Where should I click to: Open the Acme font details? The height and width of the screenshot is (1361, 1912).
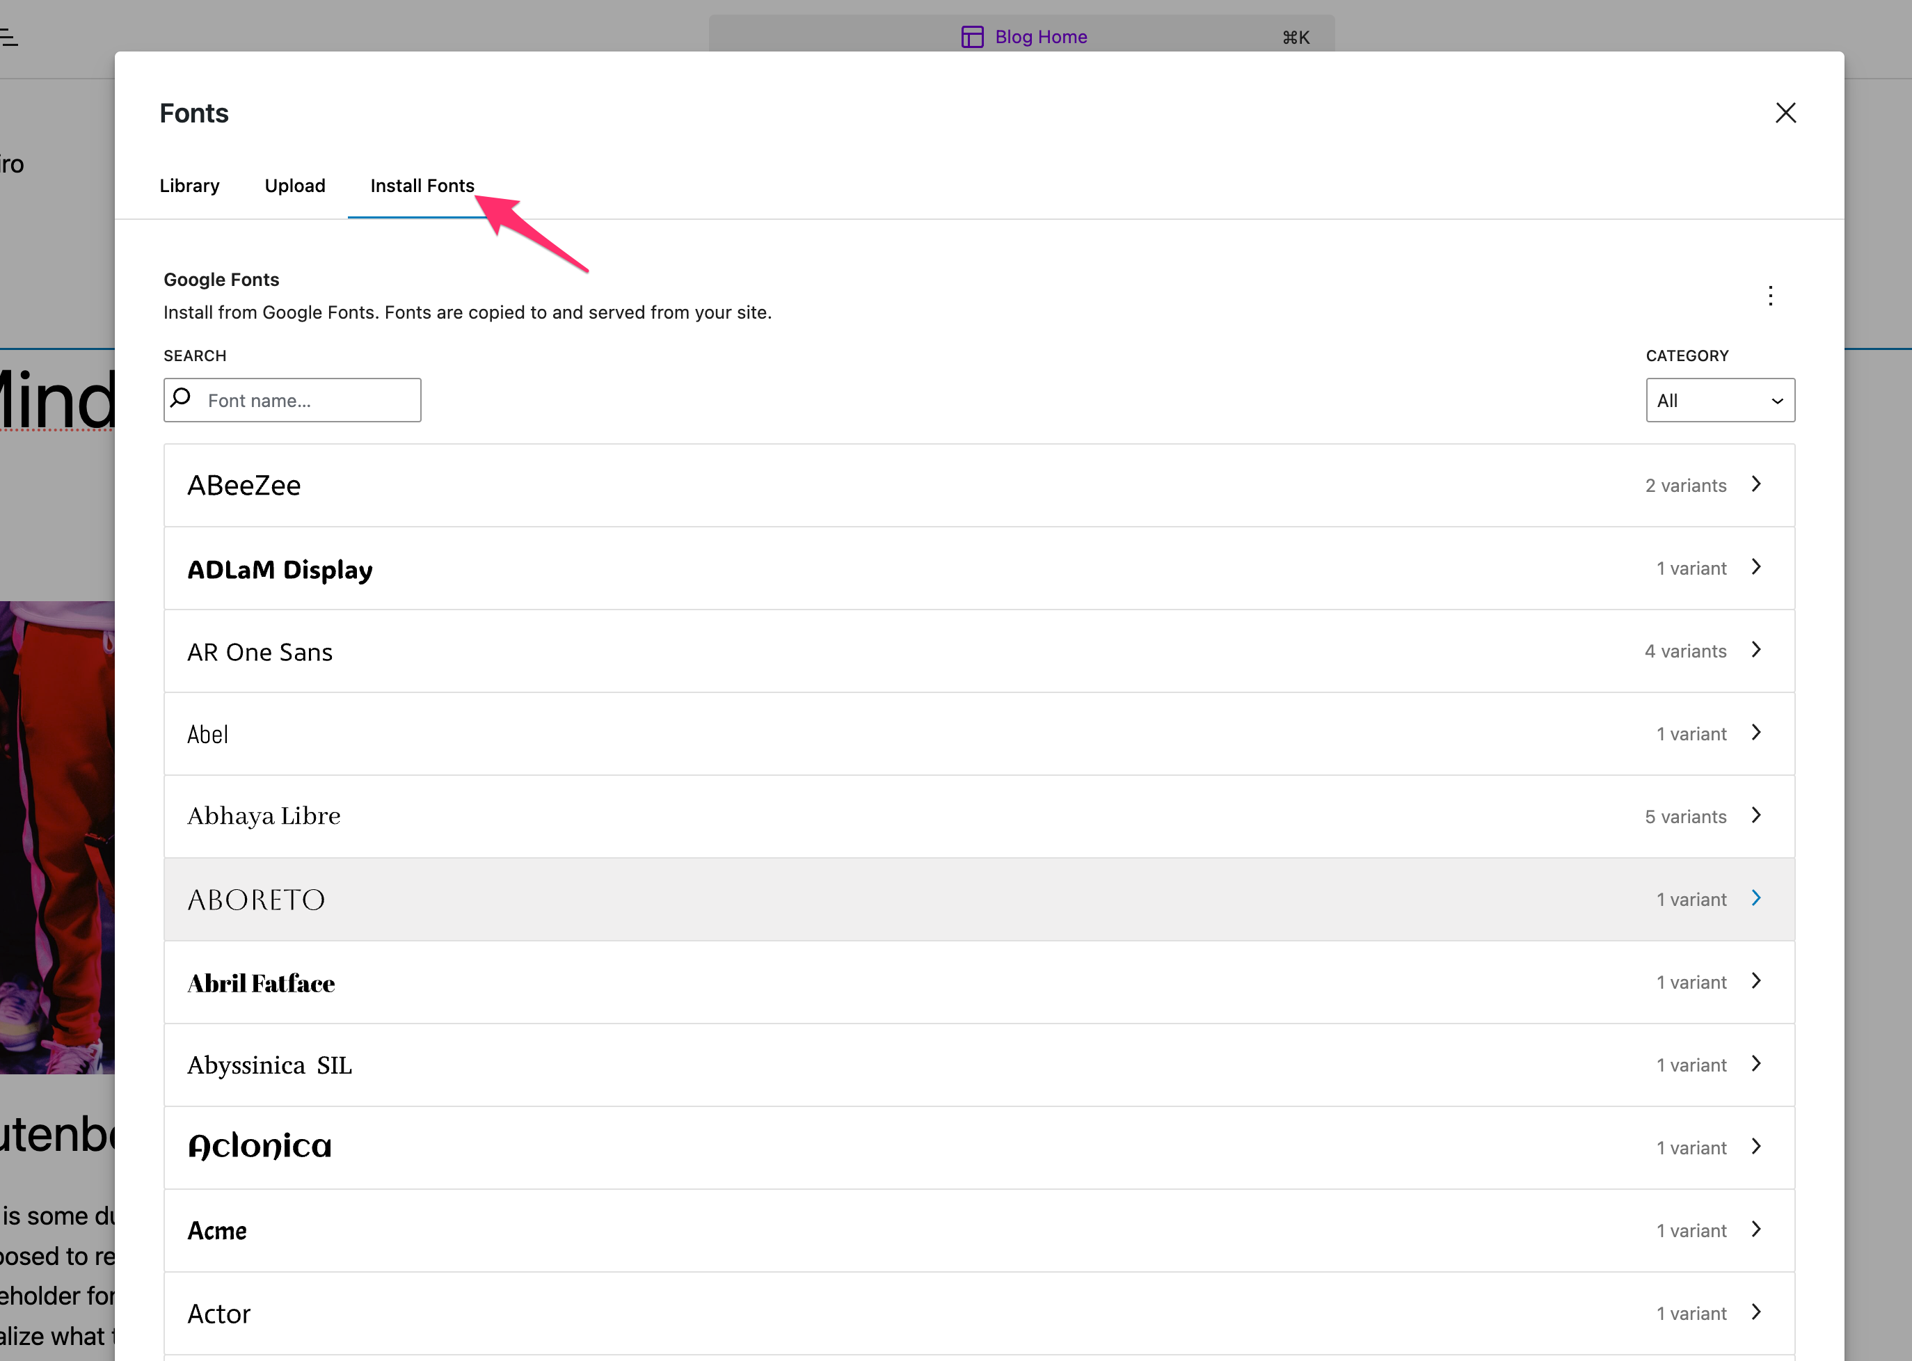[979, 1230]
